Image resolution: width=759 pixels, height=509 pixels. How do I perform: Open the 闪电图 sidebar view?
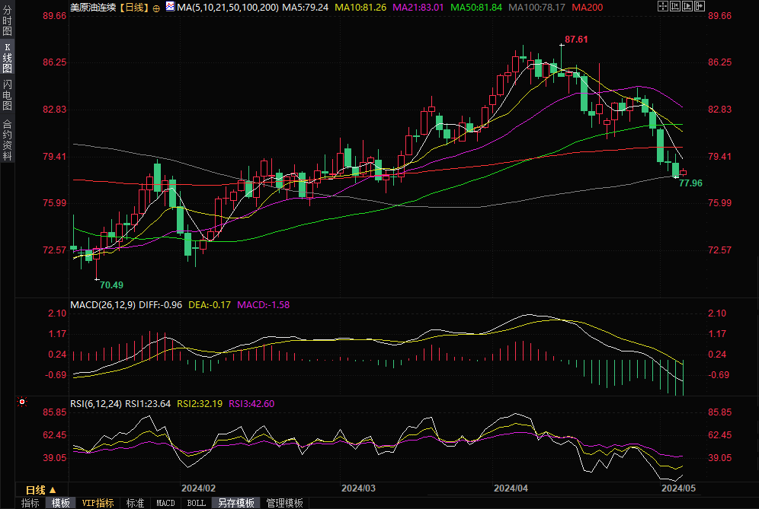8,95
